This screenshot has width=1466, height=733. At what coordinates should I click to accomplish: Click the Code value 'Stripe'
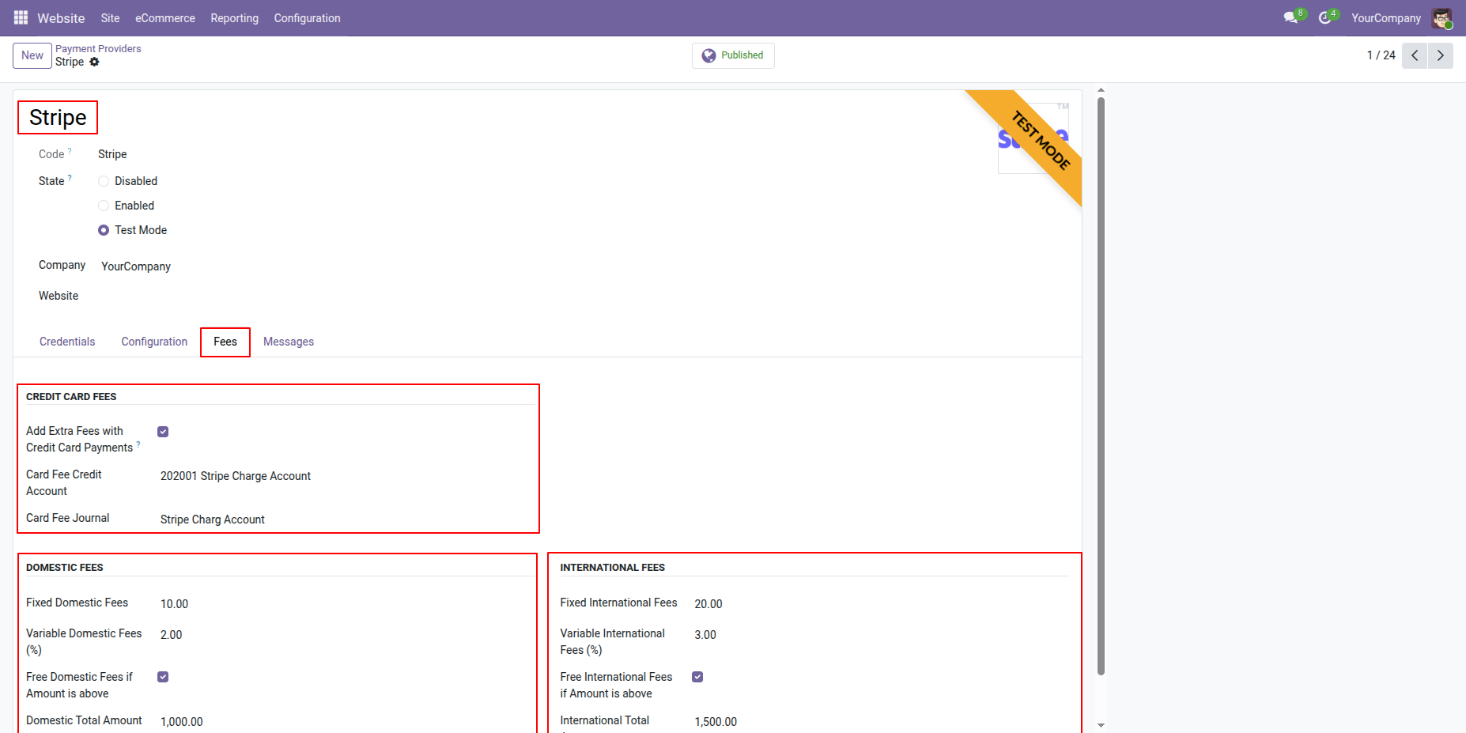tap(112, 154)
